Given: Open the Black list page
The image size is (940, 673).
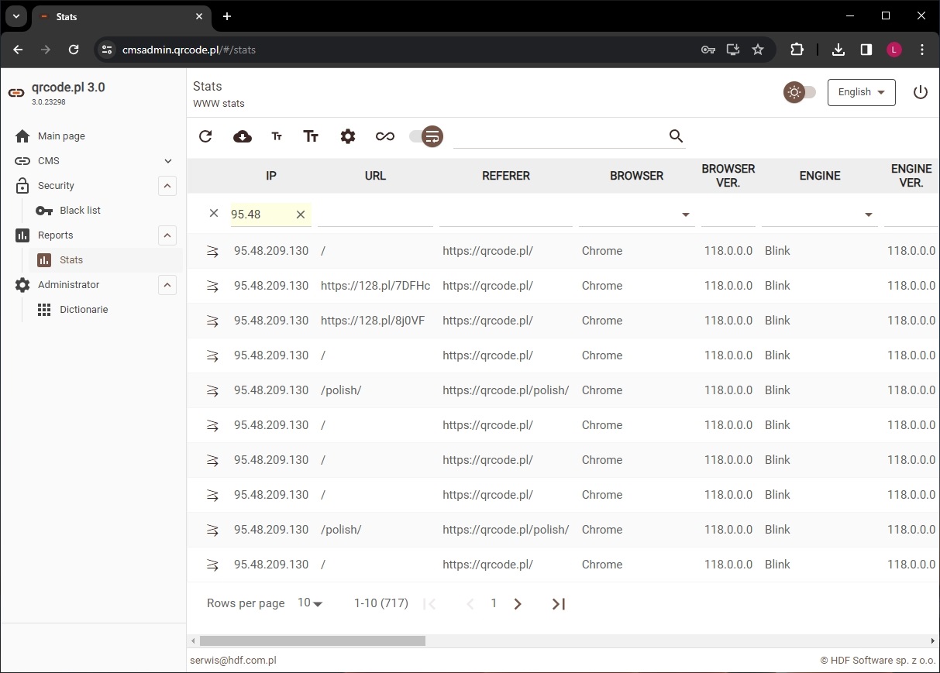Looking at the screenshot, I should click(80, 210).
